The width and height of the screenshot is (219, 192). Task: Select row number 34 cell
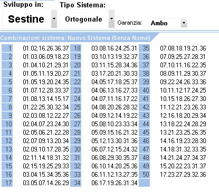(x=76, y=183)
